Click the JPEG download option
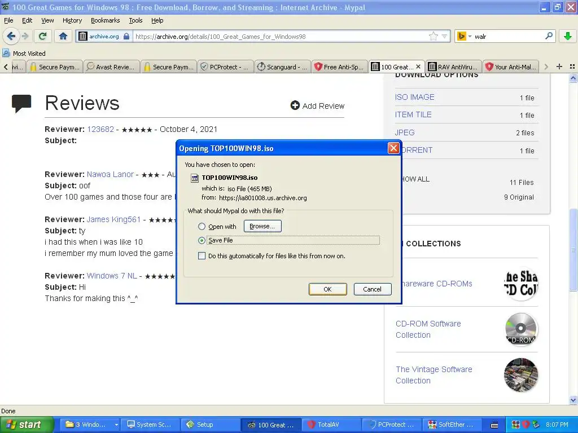 click(x=405, y=132)
